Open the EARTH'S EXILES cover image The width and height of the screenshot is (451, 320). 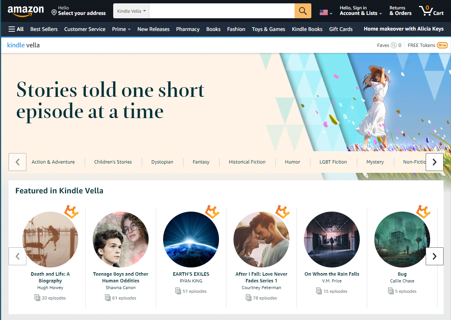(x=191, y=240)
